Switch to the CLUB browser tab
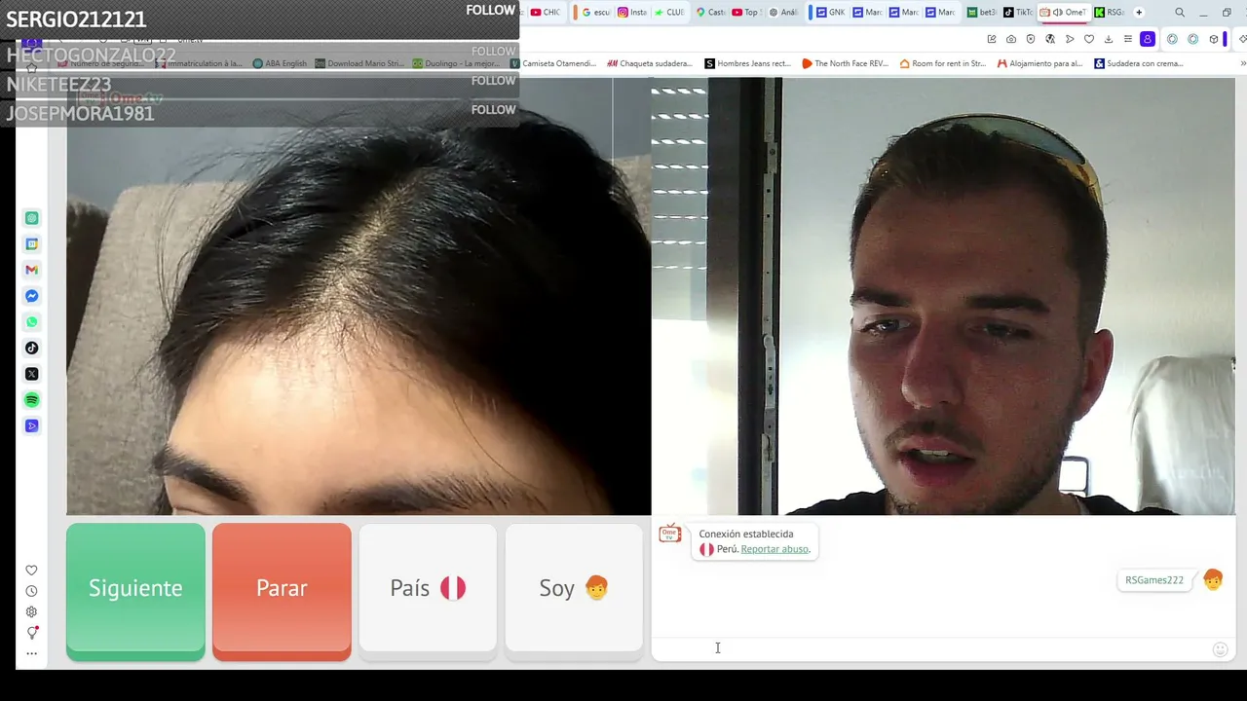The height and width of the screenshot is (701, 1247). (669, 13)
